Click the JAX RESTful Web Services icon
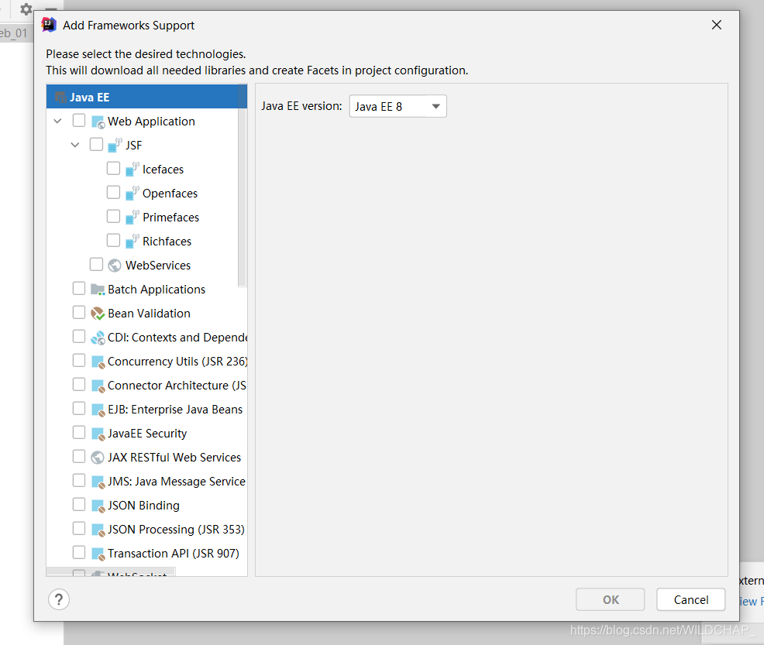Screen dimensions: 764x645 click(98, 458)
